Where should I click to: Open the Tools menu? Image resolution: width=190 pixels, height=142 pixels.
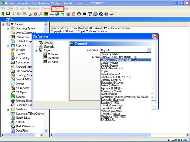(x=57, y=9)
